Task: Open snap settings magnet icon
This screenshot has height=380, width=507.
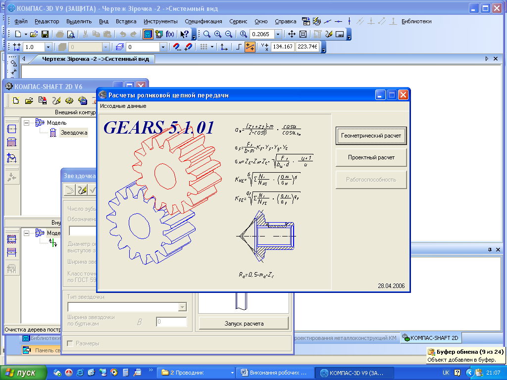Action: (177, 47)
